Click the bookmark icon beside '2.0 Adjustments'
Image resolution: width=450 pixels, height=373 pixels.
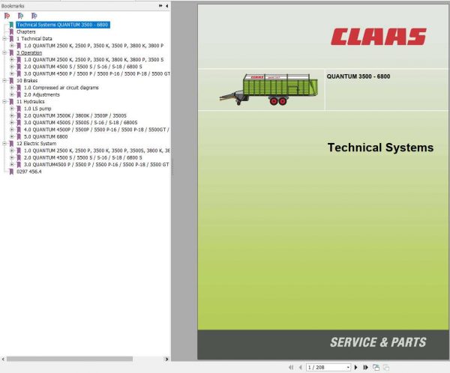click(19, 94)
